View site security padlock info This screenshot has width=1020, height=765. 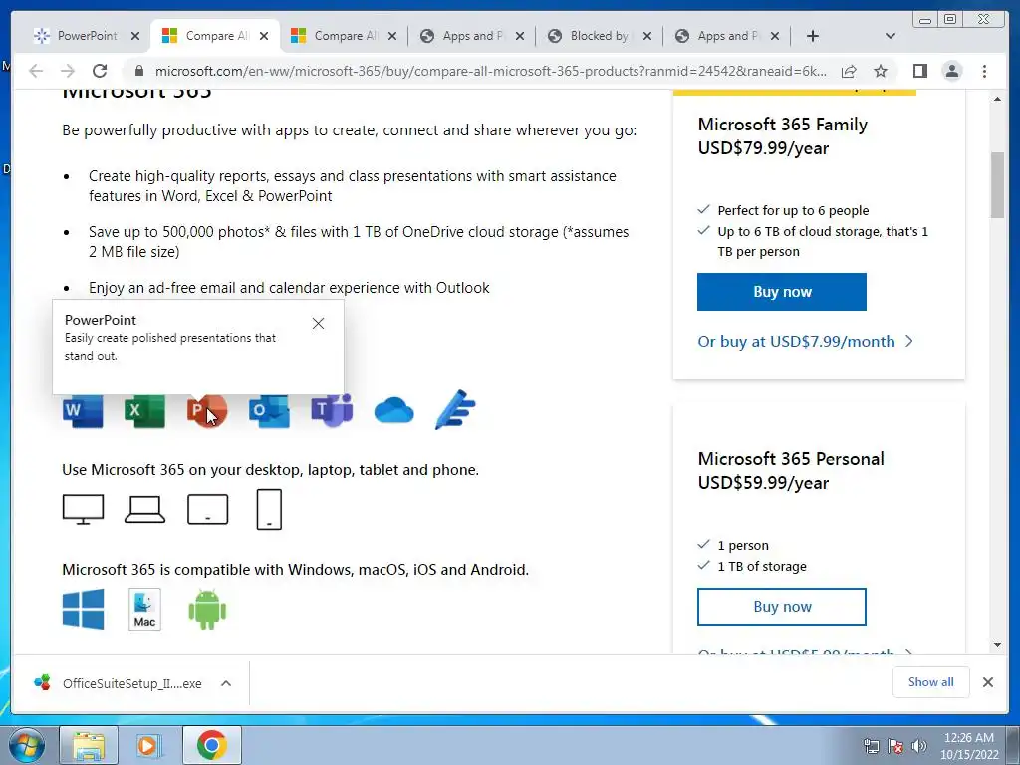(x=138, y=71)
